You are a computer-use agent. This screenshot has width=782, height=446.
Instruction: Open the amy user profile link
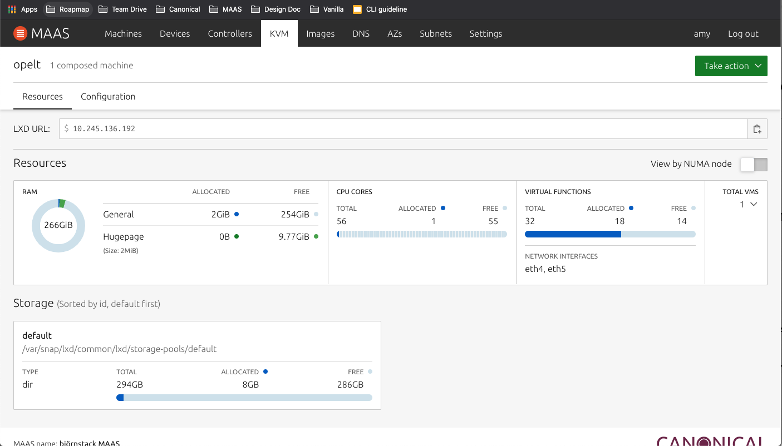click(702, 34)
